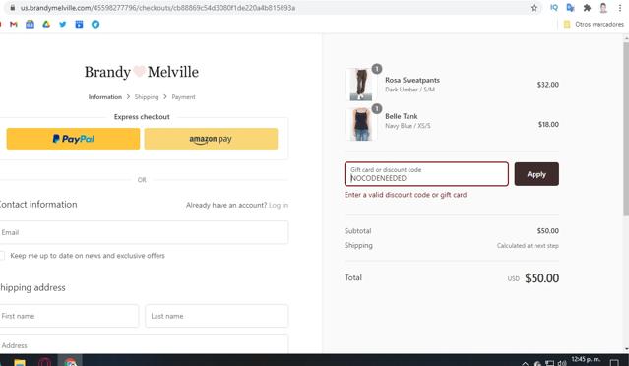
Task: Click the Log in link
Action: [279, 205]
